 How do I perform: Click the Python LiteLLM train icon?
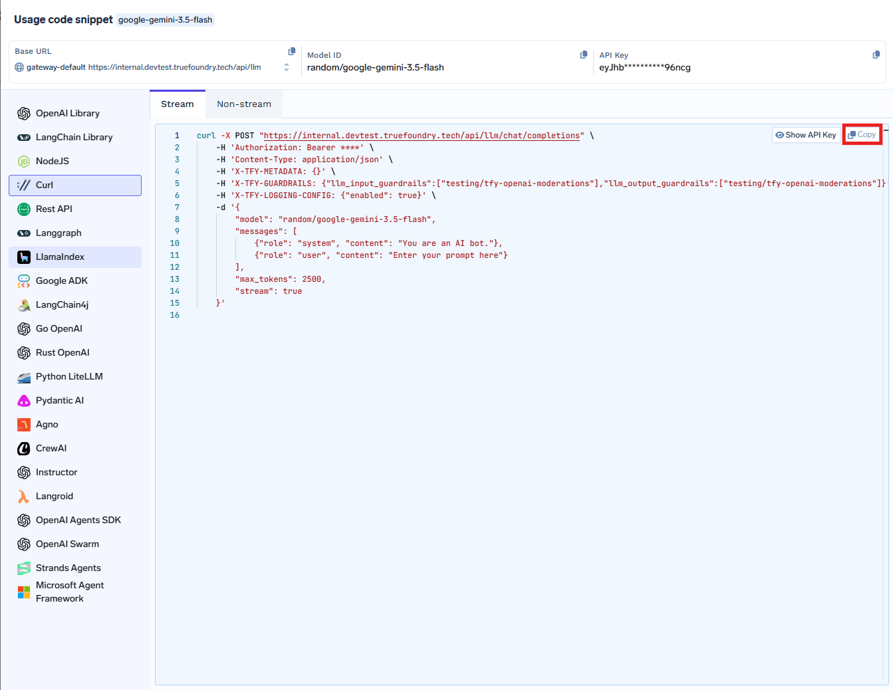coord(24,378)
